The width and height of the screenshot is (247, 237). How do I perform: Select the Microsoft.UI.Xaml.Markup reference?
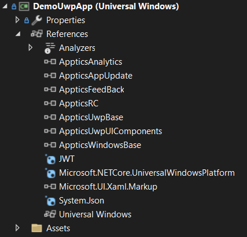point(108,187)
